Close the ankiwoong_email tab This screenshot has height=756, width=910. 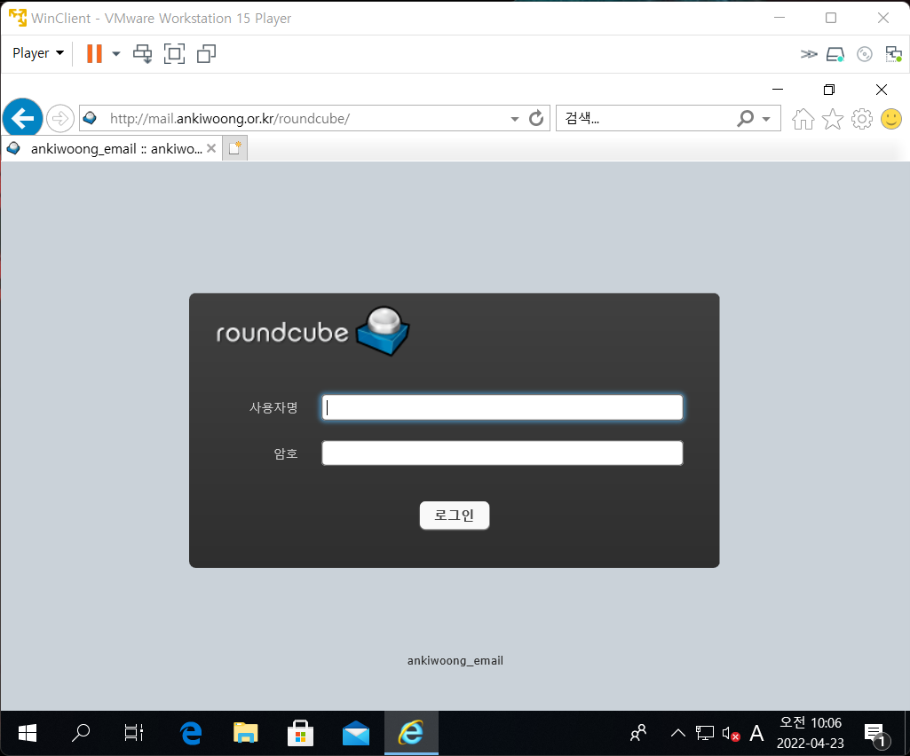211,148
